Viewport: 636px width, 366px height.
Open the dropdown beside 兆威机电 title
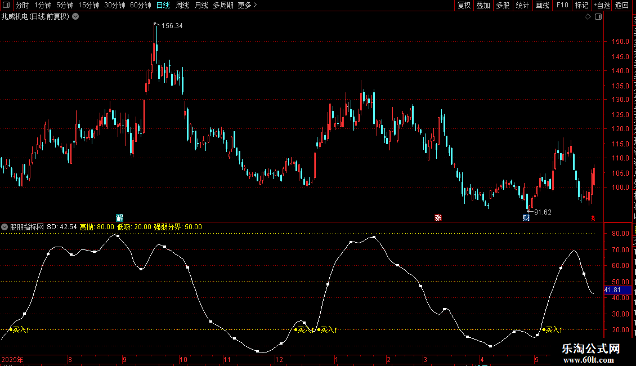pyautogui.click(x=75, y=17)
